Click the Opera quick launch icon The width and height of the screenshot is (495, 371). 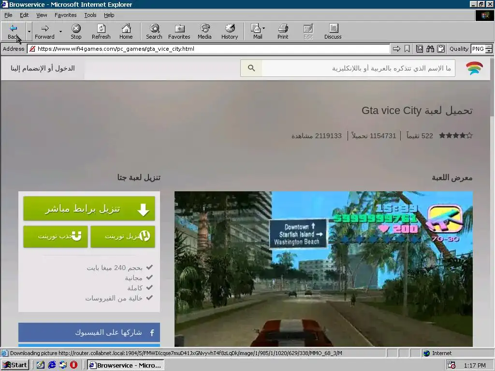click(x=73, y=365)
